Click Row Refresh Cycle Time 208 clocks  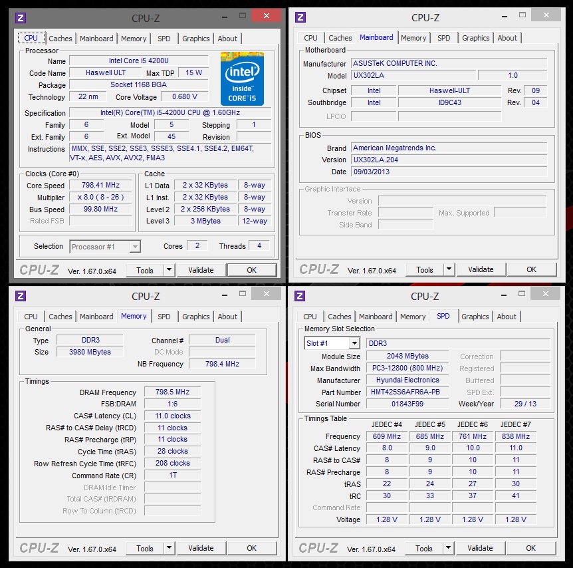(172, 464)
